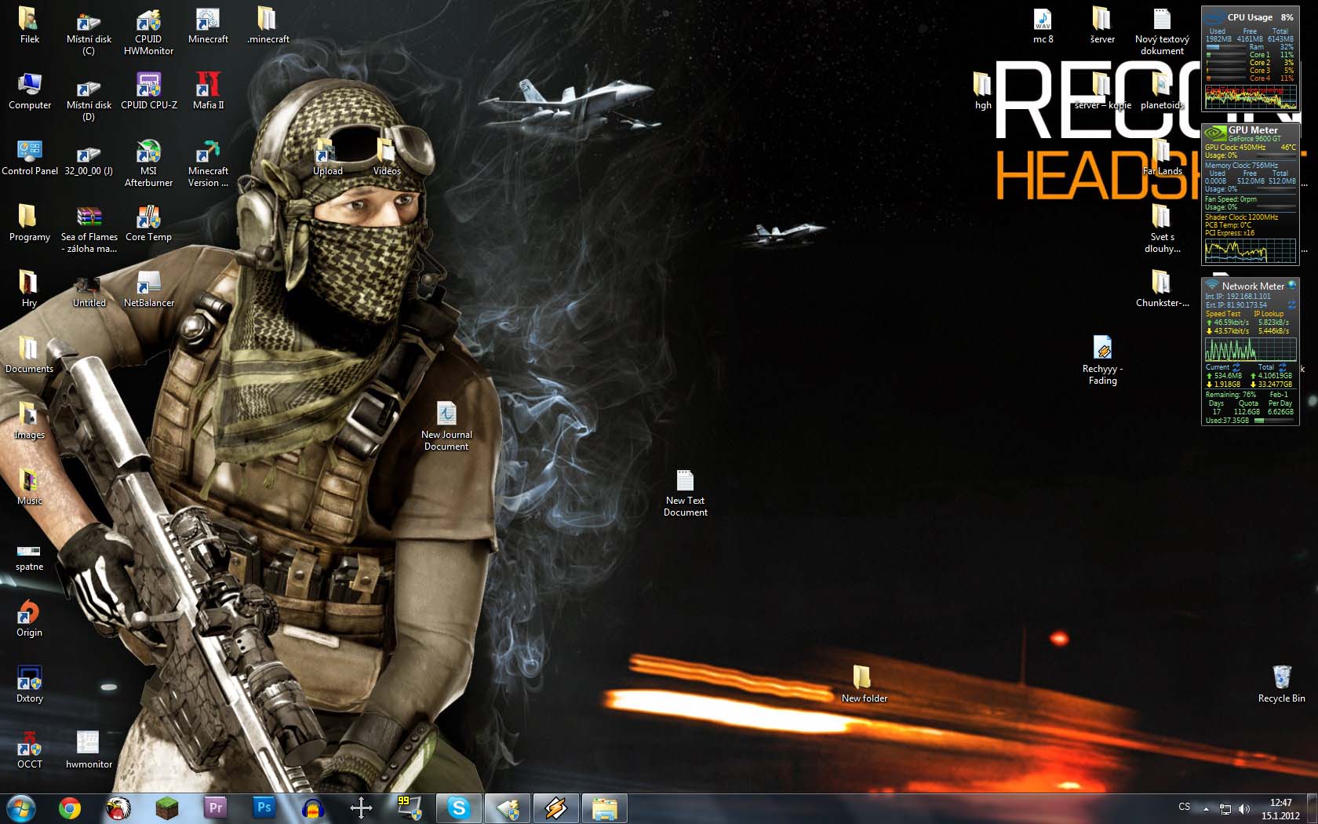1318x824 pixels.
Task: Reset the Current usage counter in Network Meter
Action: [x=1236, y=367]
